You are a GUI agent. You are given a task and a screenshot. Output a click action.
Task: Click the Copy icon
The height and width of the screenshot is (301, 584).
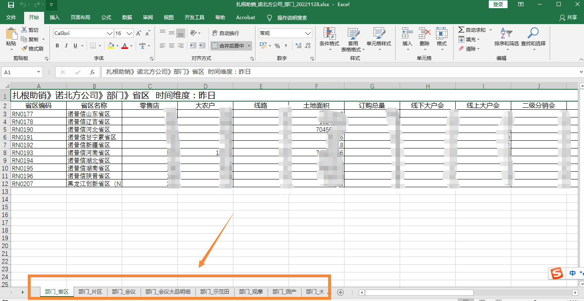24,39
